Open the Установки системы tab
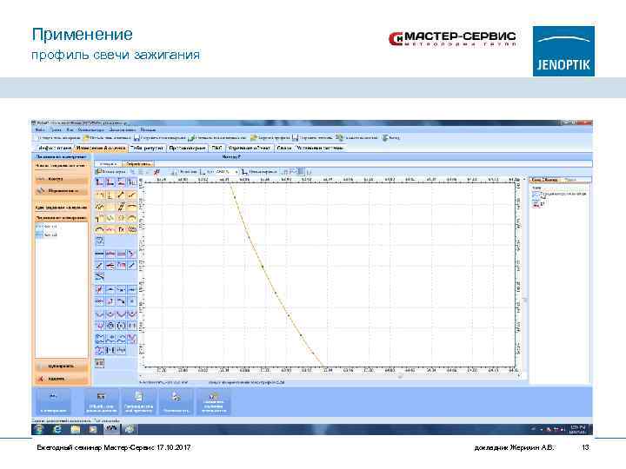Screen dimensions: 626x469 coord(320,148)
